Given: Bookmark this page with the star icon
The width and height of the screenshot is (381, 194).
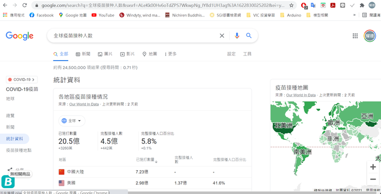Looking at the screenshot, I should (x=292, y=5).
